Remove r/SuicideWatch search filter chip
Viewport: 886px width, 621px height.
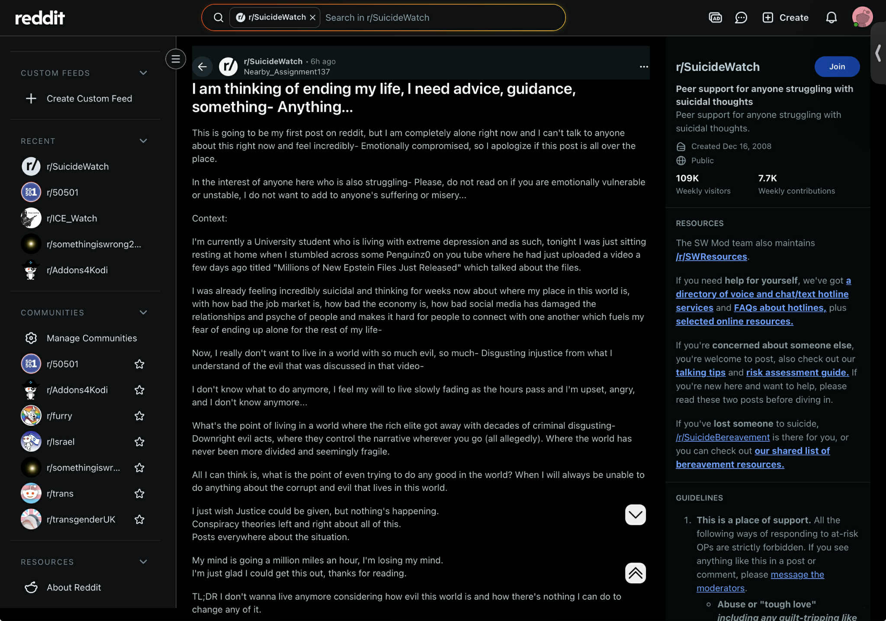click(313, 18)
